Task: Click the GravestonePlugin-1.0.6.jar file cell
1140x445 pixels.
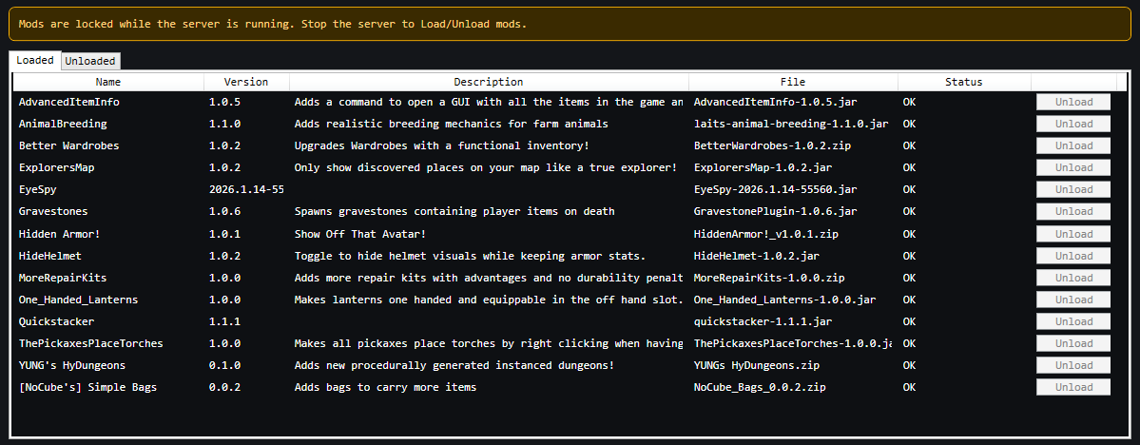Action: click(x=776, y=212)
